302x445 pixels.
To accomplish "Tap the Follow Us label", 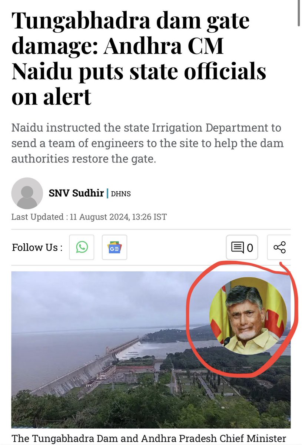I will pos(37,247).
